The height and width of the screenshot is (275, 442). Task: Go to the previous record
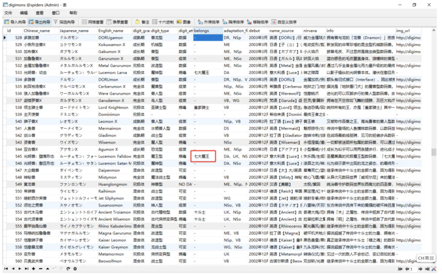[13, 269]
